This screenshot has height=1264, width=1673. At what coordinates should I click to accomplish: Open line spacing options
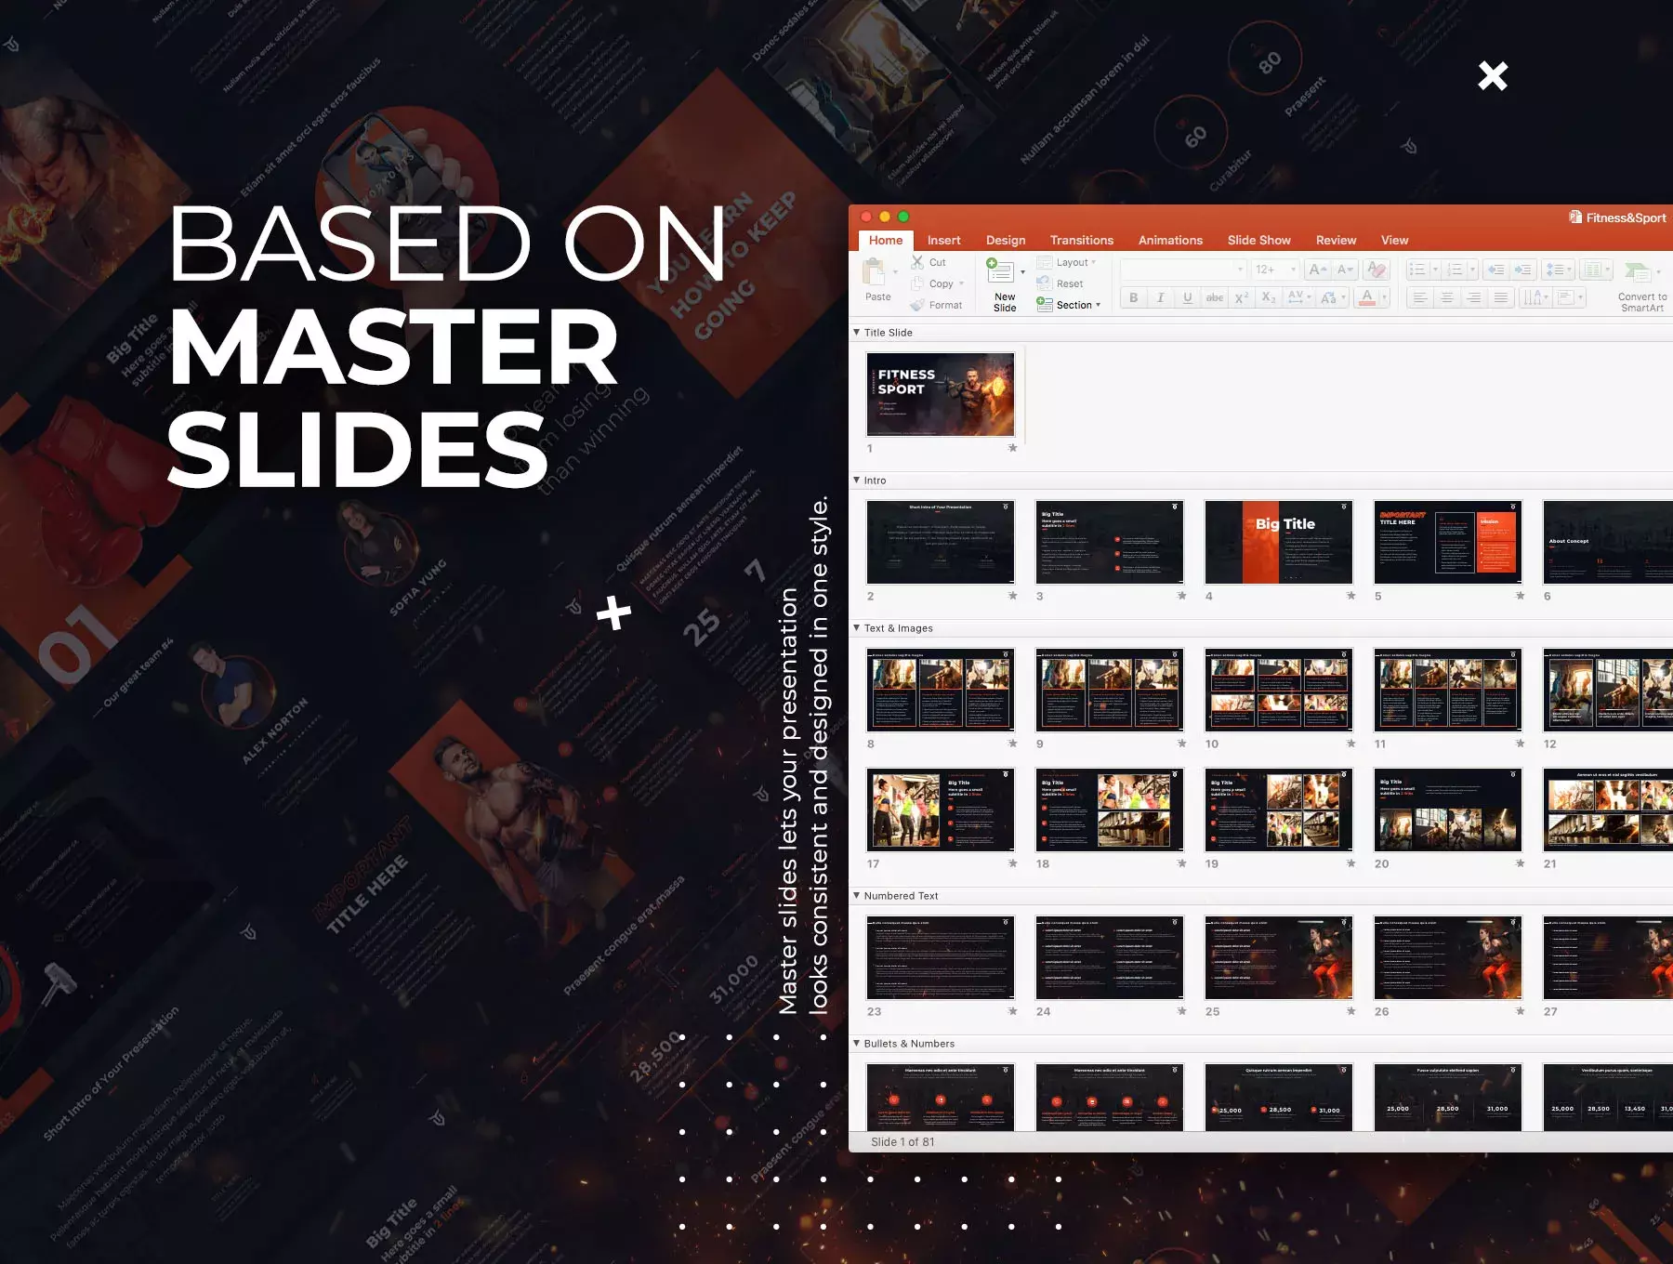pos(1557,270)
